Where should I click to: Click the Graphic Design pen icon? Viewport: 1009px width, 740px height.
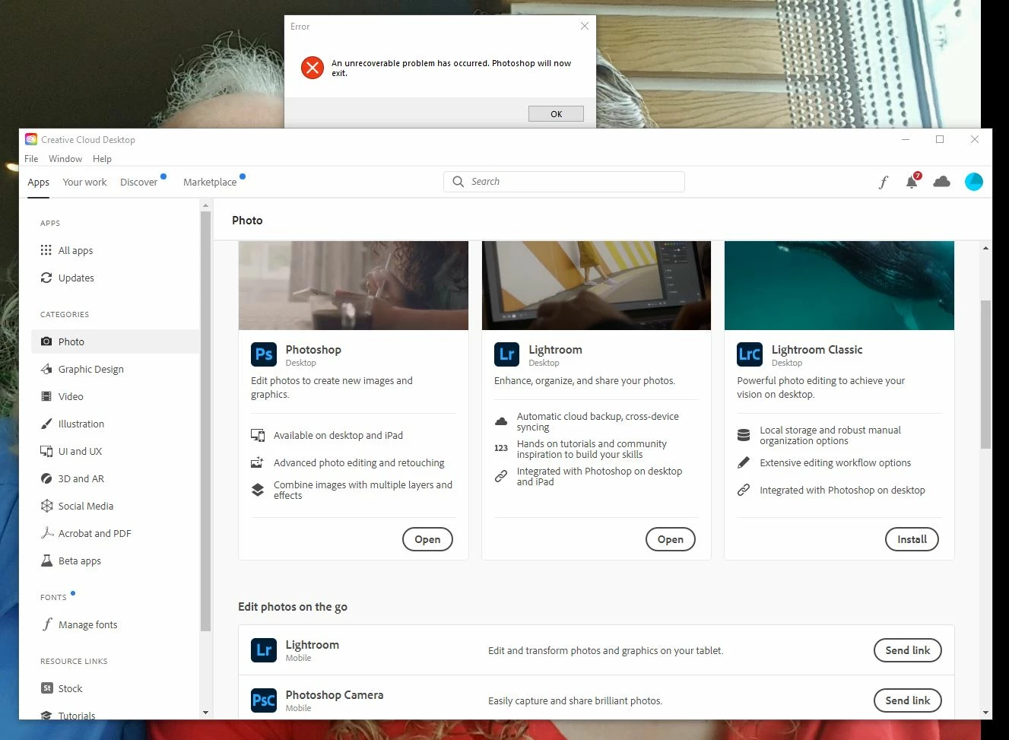tap(46, 369)
